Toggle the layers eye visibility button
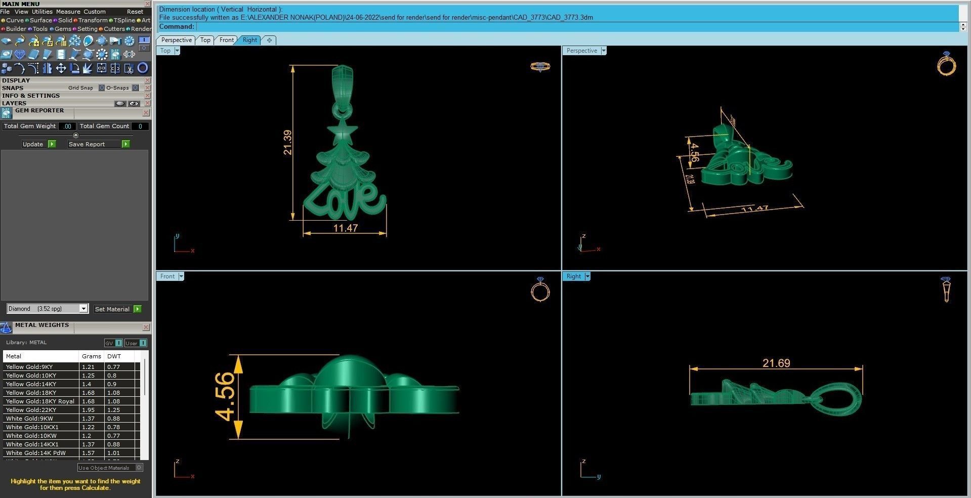 pos(134,104)
